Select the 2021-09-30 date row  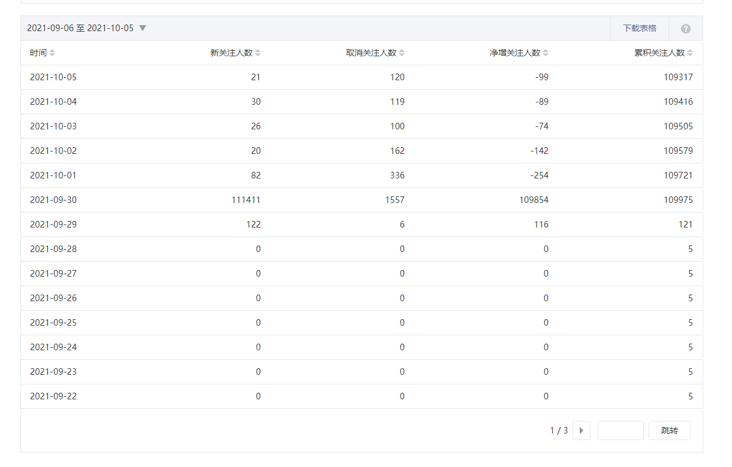[53, 200]
